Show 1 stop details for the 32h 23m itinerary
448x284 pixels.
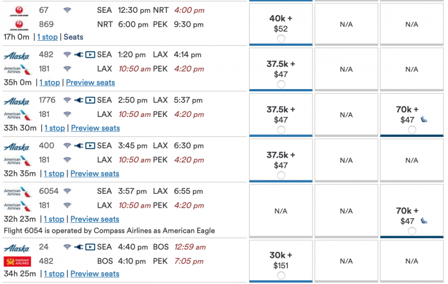point(54,219)
